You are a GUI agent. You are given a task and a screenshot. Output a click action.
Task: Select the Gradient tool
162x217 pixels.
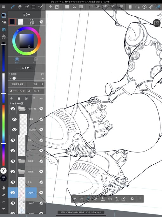[81, 7]
